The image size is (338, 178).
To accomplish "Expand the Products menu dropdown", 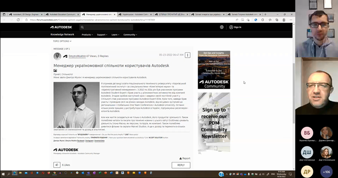I will tap(87, 34).
